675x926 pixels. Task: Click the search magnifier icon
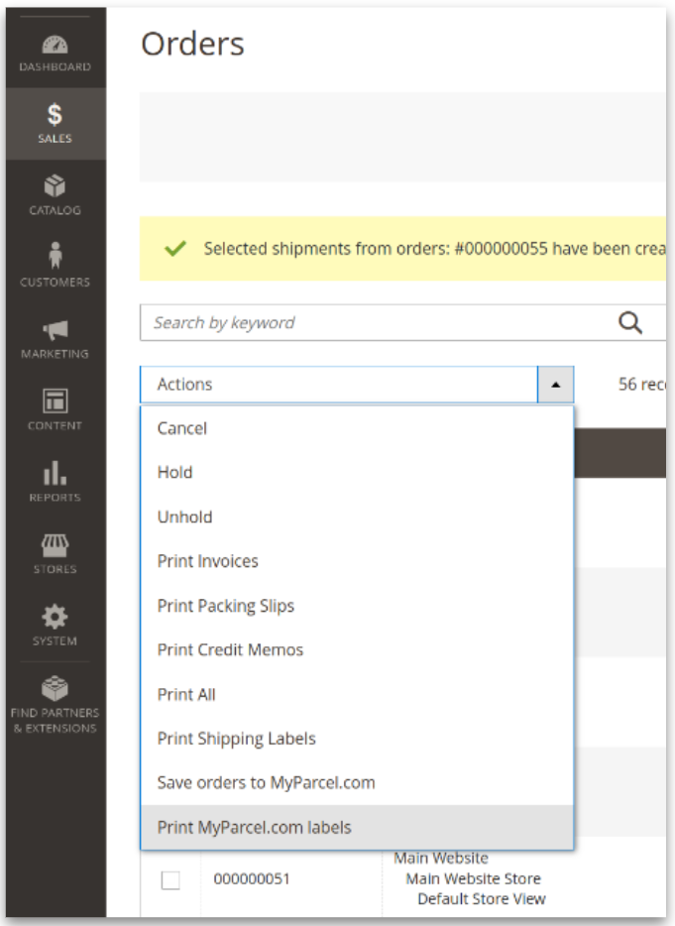coord(630,322)
